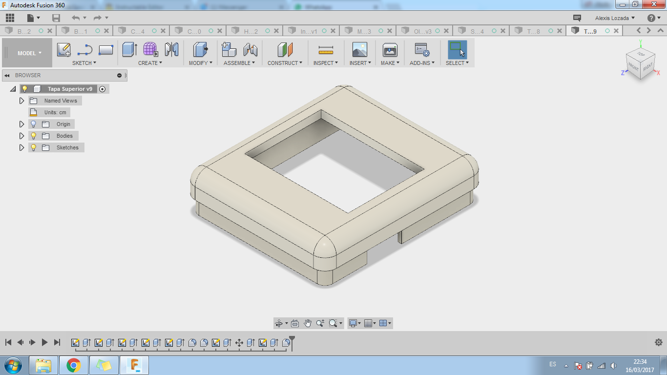Jump to the end of the timeline
Screen dimensions: 667x375
coord(57,343)
